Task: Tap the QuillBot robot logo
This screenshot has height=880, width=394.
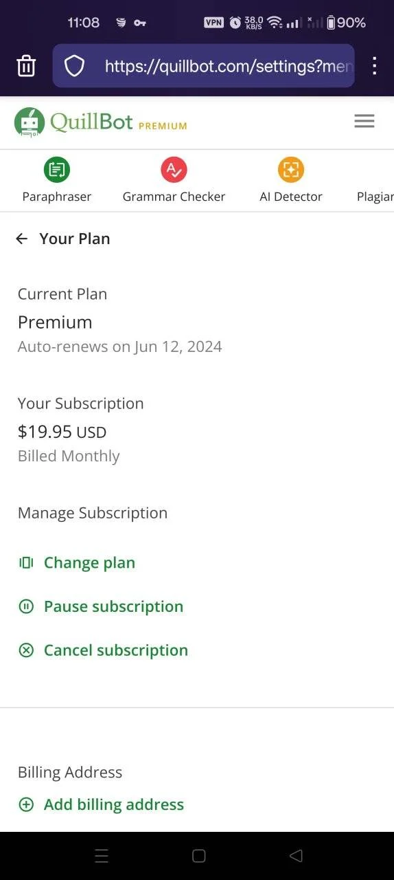Action: (x=30, y=122)
